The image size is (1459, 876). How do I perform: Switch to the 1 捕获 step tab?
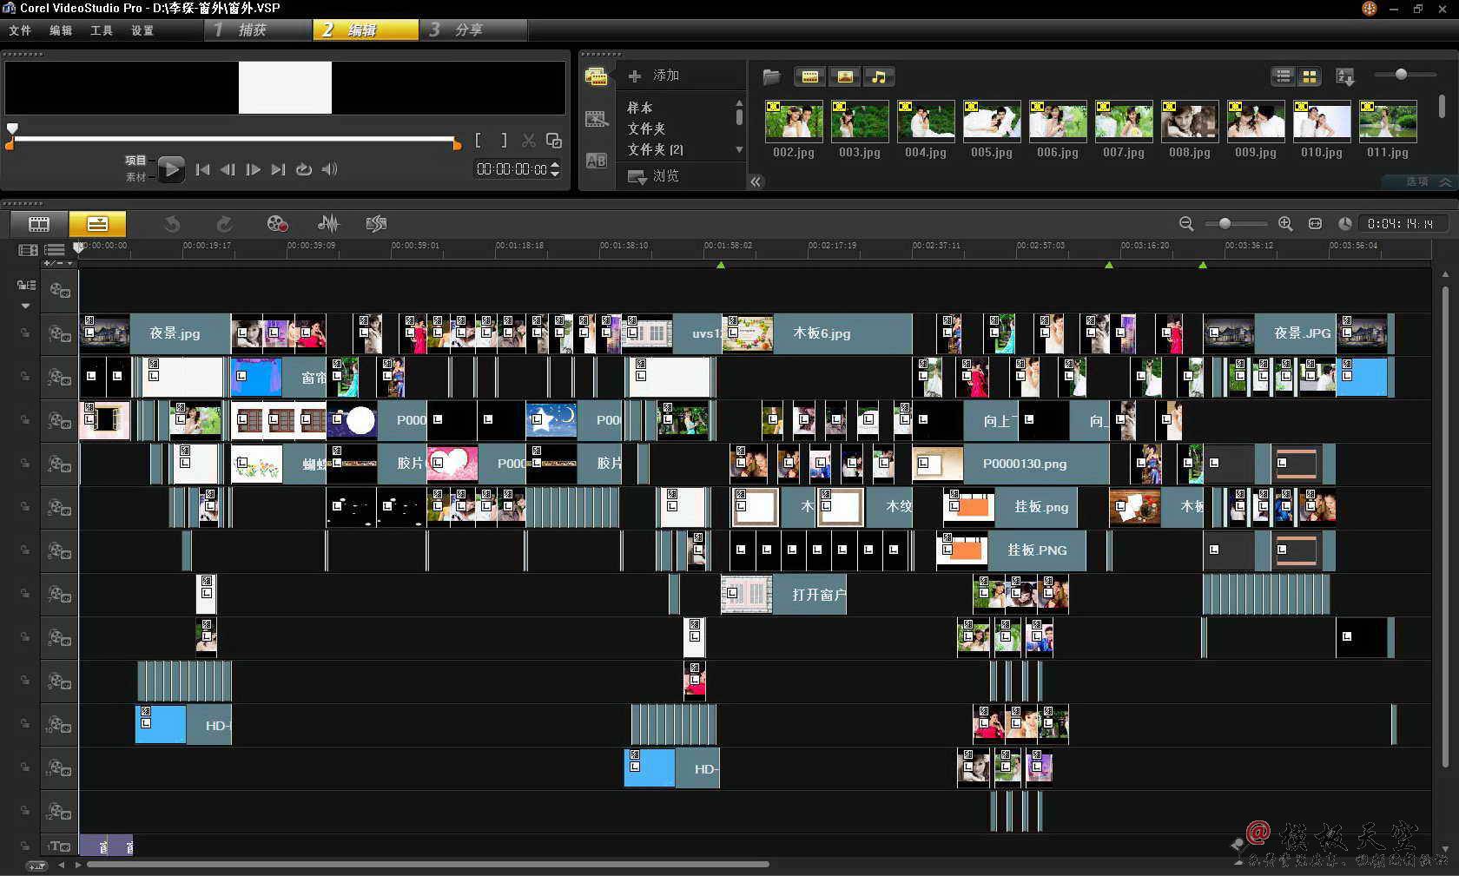pos(258,30)
